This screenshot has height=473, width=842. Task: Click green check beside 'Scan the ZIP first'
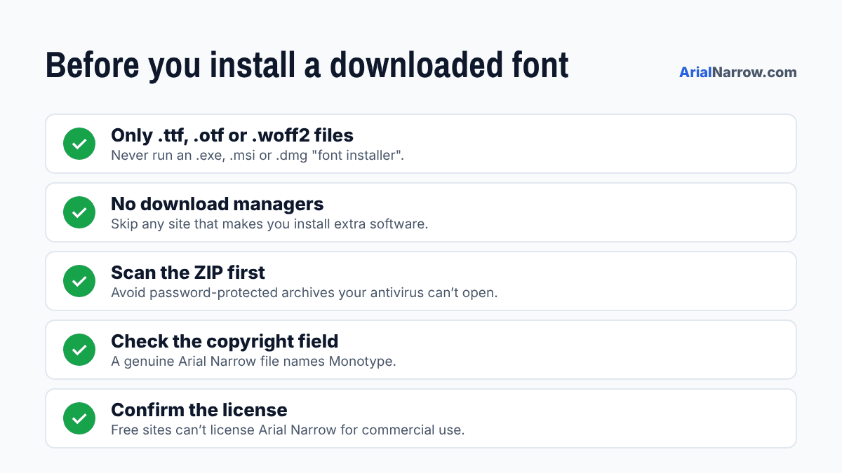[x=79, y=281]
